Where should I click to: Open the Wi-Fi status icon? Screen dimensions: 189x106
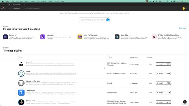(x=164, y=1)
